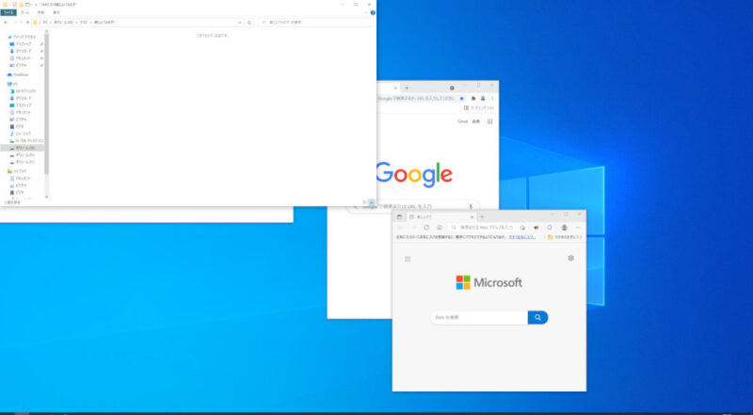Screen dimensions: 753x415
Task: Open Edge's tab actions menu icon
Action: coord(399,217)
